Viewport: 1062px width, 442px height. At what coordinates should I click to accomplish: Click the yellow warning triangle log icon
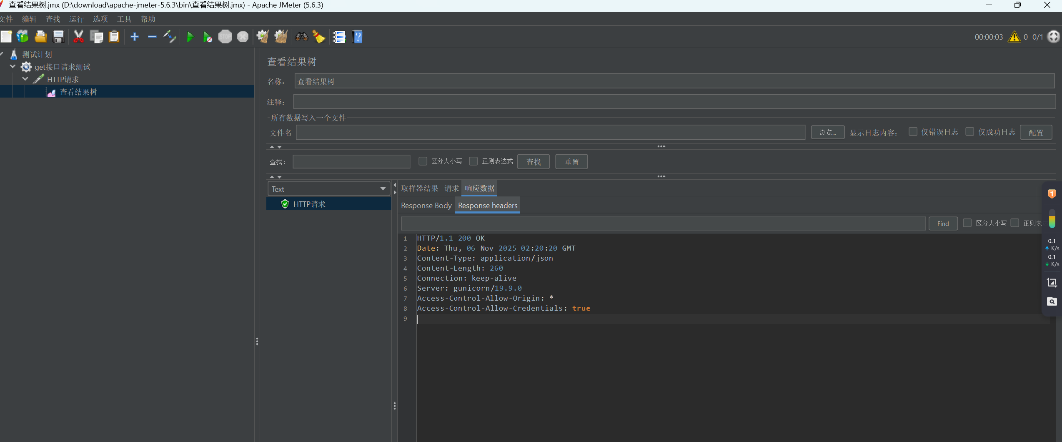[1014, 37]
